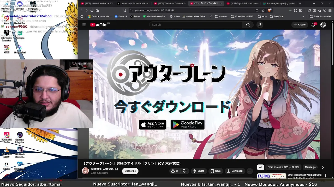Switch to Top 10 JYP iconic tab
This screenshot has width=334, height=187.
click(x=243, y=3)
